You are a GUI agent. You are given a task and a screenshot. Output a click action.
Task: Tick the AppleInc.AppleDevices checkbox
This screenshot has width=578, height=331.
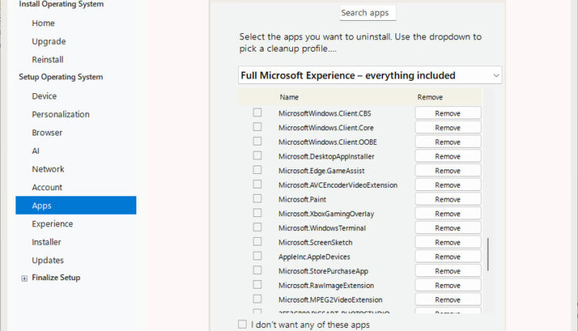pos(257,256)
